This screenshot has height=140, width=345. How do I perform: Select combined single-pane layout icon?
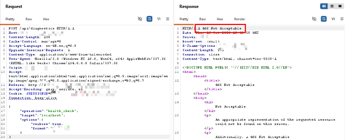340,7
